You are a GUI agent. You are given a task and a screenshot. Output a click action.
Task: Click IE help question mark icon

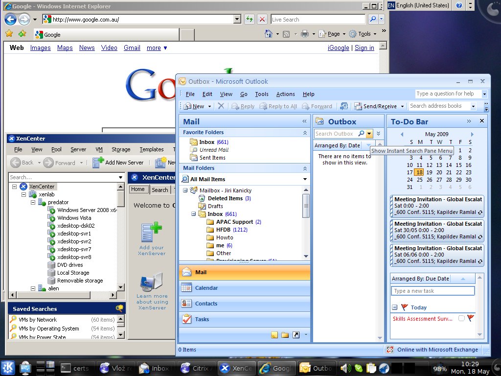tap(459, 5)
